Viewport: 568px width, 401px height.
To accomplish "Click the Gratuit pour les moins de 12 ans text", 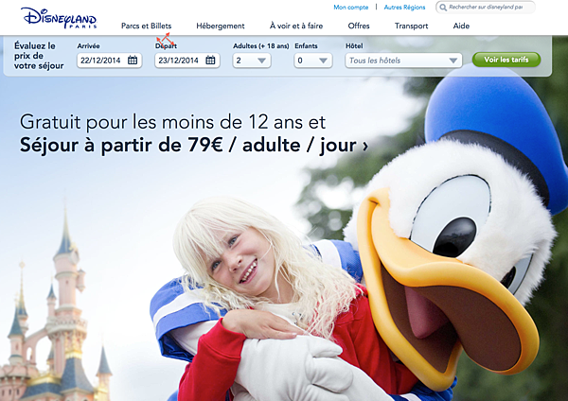I will [x=172, y=122].
